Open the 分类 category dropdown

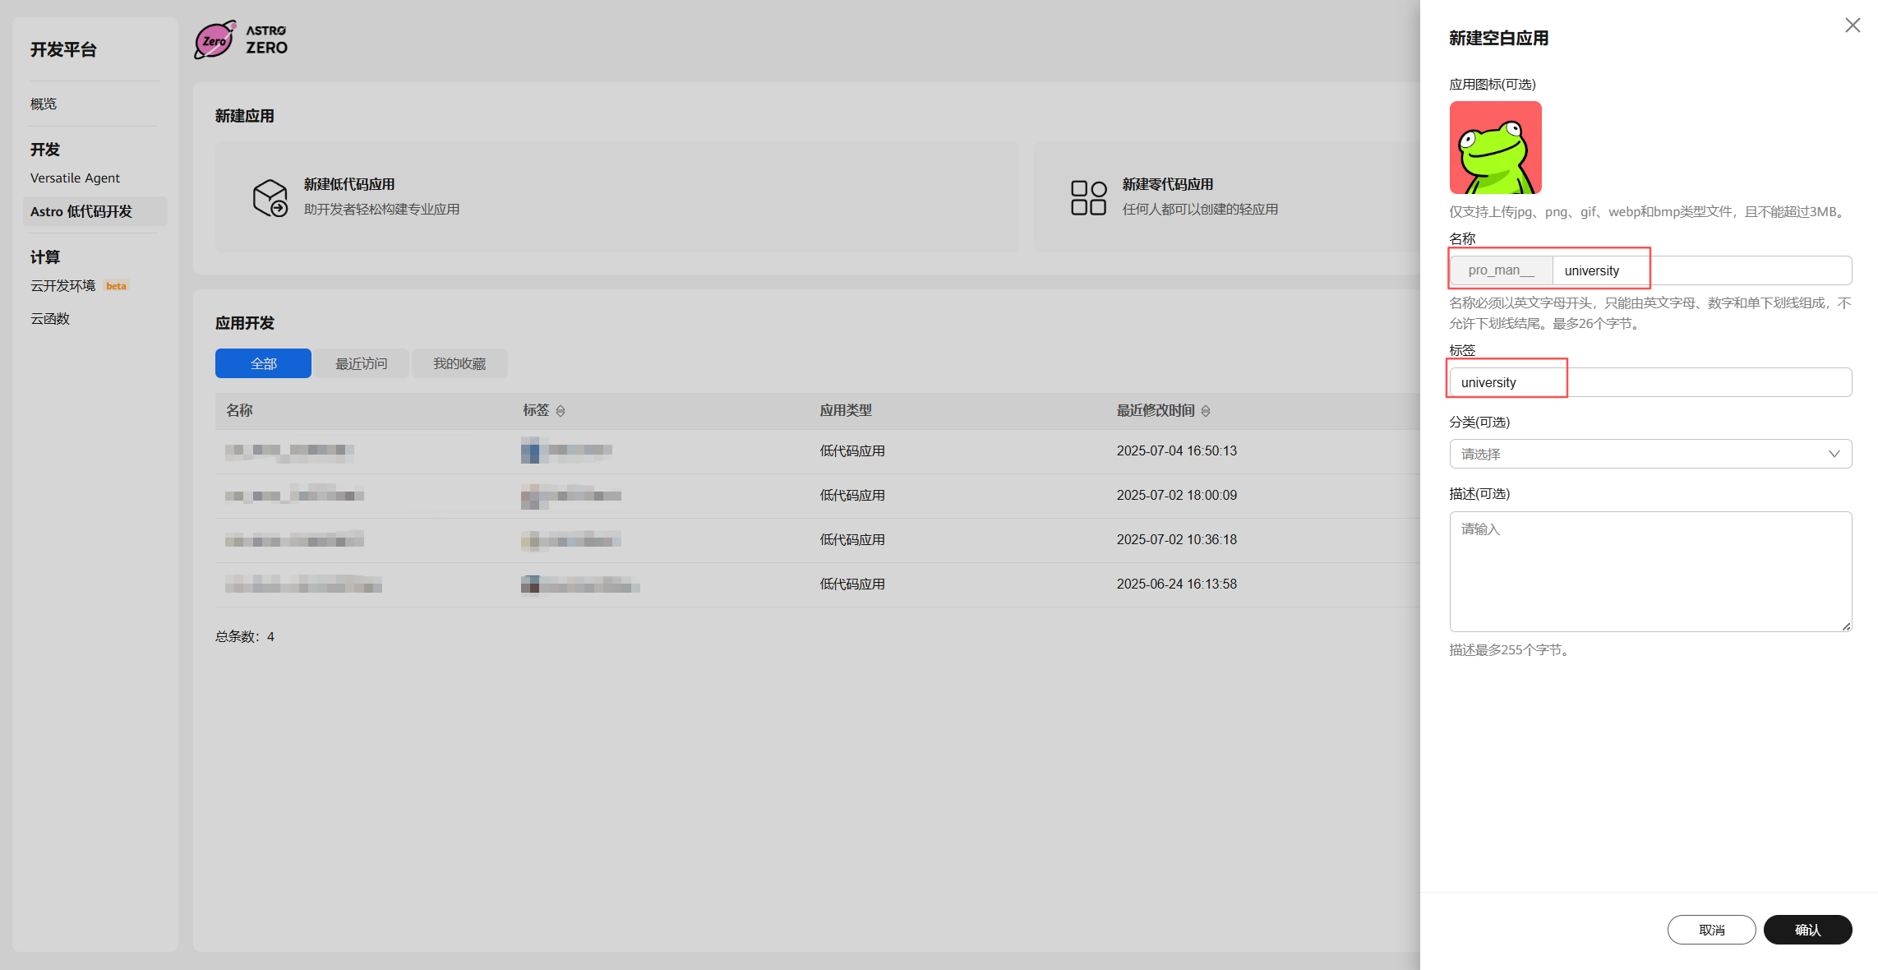point(1650,454)
